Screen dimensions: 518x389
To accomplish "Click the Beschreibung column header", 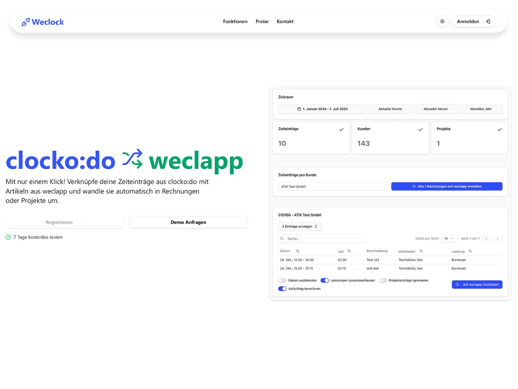I will (x=377, y=251).
